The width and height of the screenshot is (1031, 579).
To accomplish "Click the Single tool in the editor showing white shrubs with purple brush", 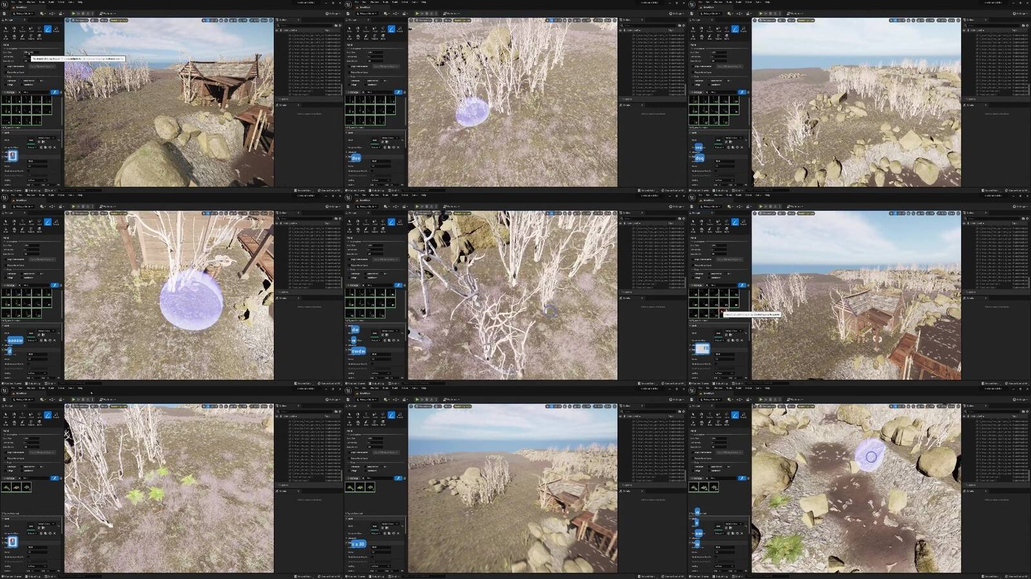I will (349, 37).
